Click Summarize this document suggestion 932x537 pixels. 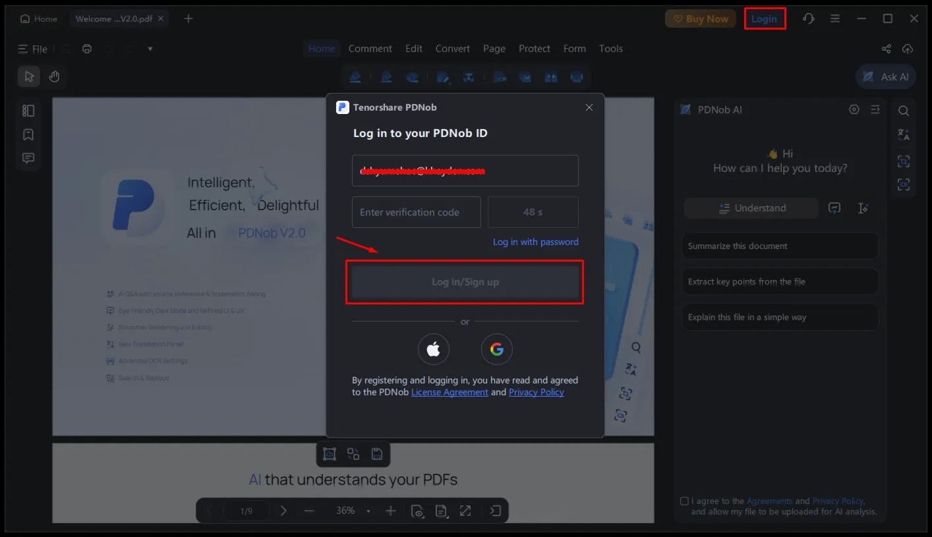pos(780,246)
